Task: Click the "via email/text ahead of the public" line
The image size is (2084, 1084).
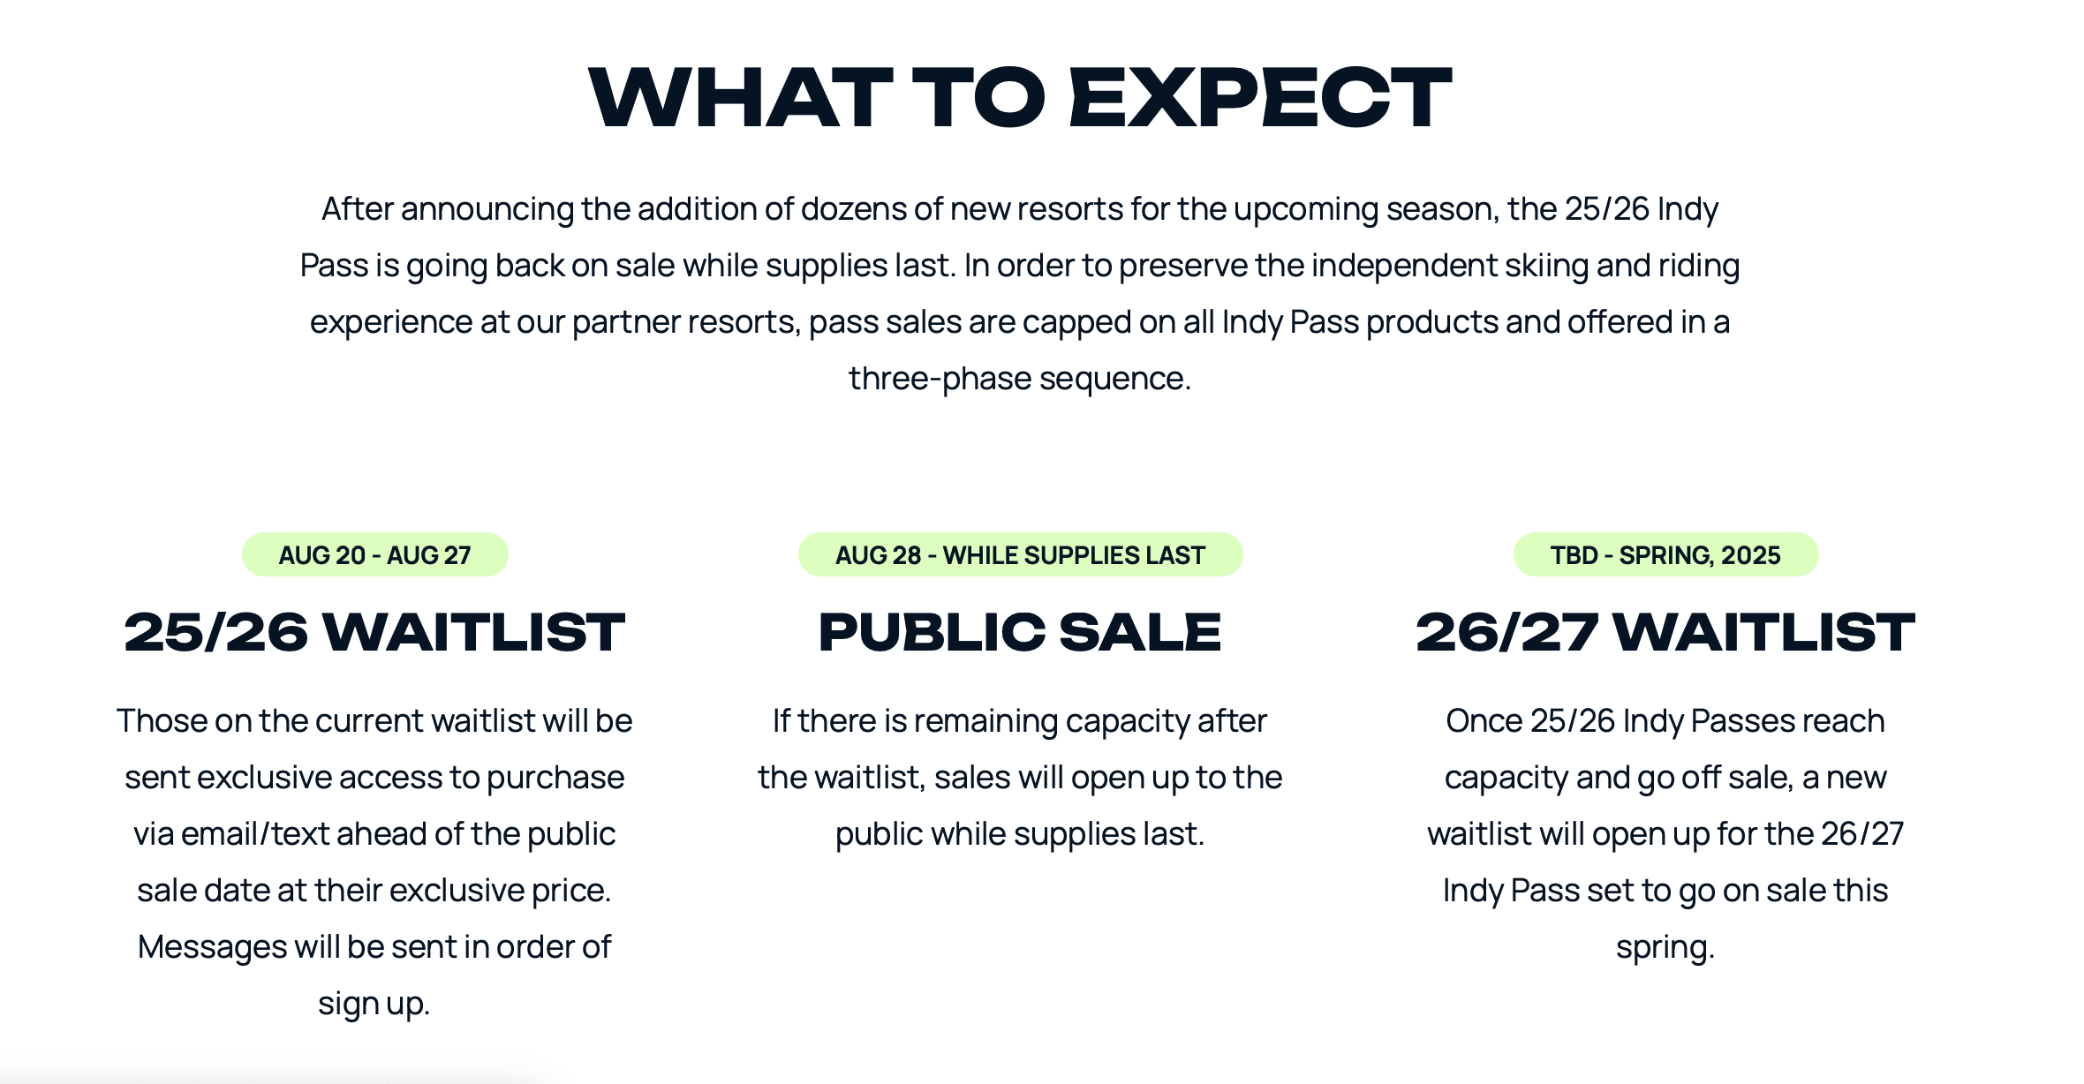Action: click(x=374, y=834)
